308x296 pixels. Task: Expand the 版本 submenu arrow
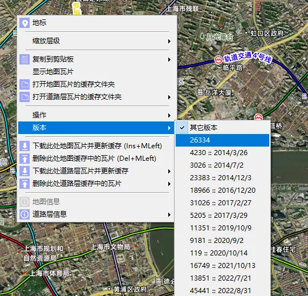click(x=169, y=128)
